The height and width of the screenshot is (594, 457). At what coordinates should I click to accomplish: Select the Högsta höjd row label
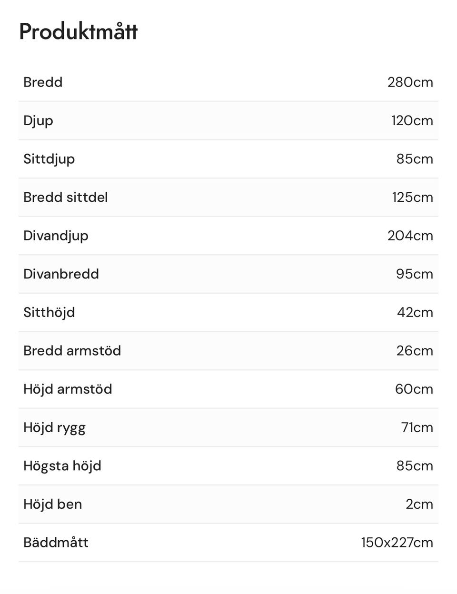(62, 466)
